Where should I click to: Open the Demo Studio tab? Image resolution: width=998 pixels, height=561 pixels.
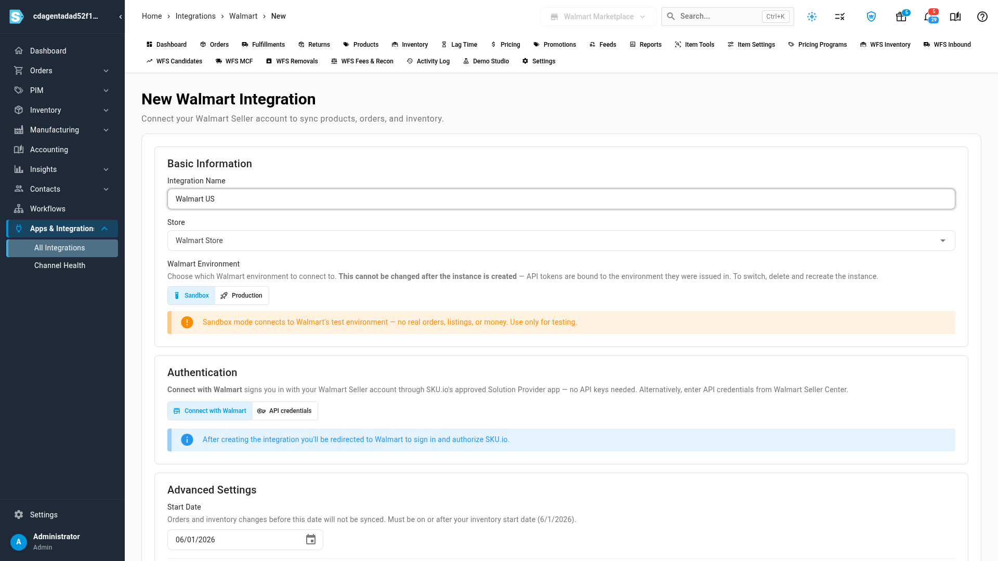[x=486, y=61]
